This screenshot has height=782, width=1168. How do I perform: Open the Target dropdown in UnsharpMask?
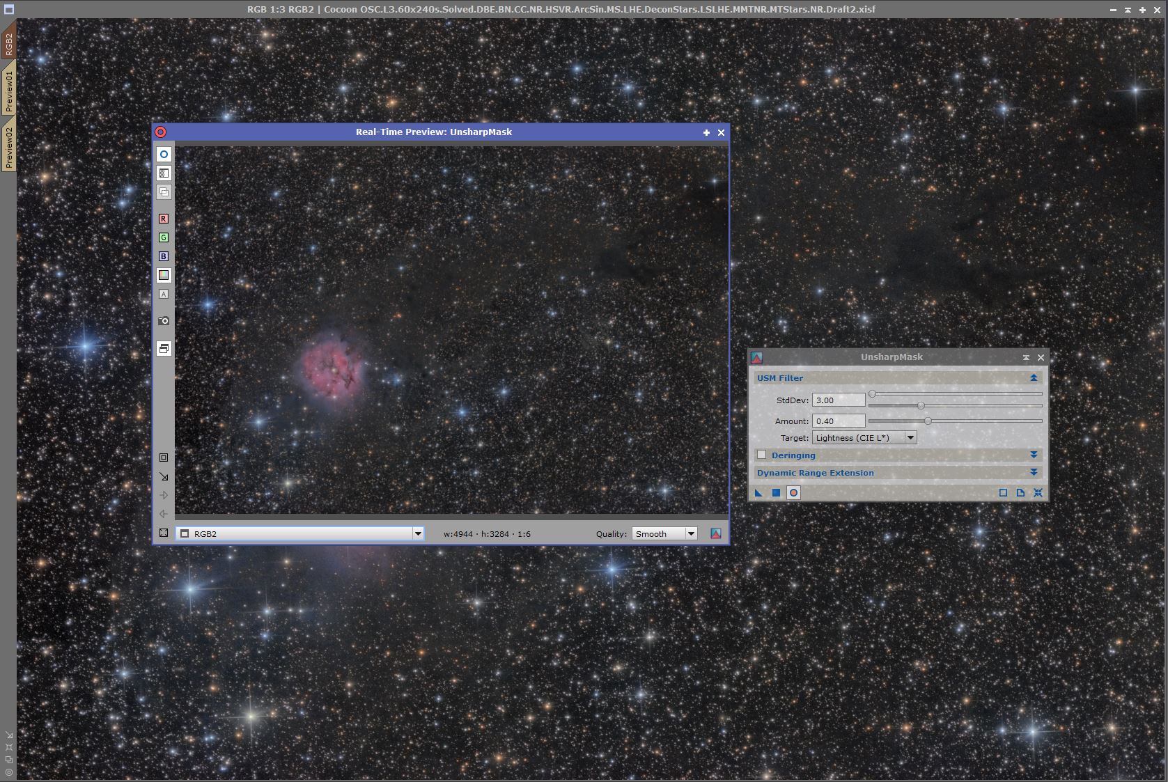(x=910, y=438)
